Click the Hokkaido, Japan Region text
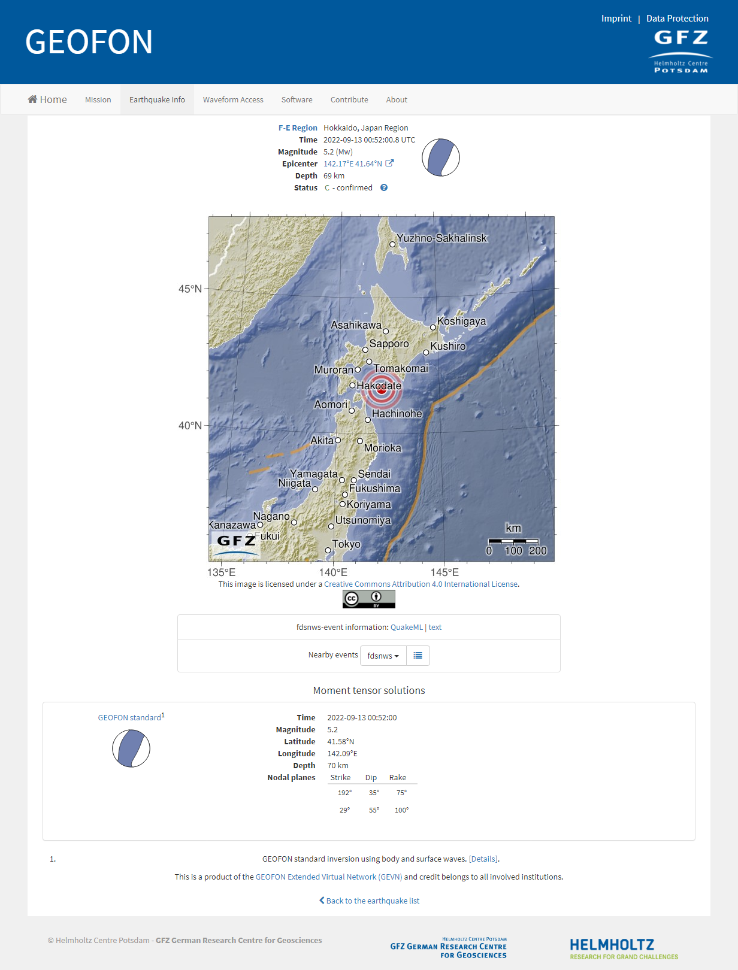This screenshot has height=970, width=738. (365, 128)
